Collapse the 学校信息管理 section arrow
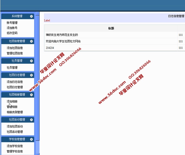This screenshot has width=185, height=155. coord(31,139)
